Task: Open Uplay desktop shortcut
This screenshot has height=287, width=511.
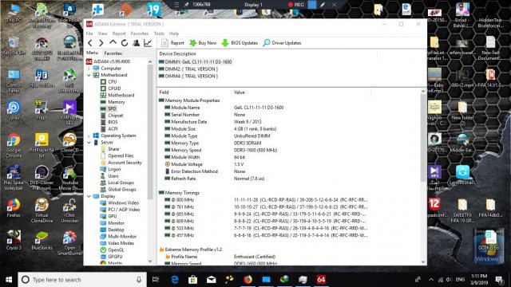Action: tap(14, 111)
